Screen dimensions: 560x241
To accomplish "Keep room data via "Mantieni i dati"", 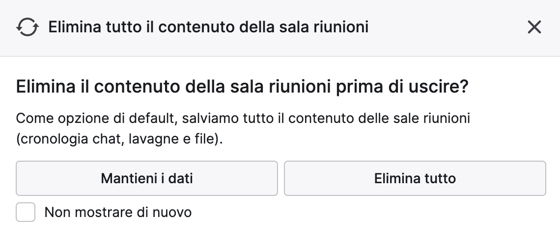I will (147, 178).
